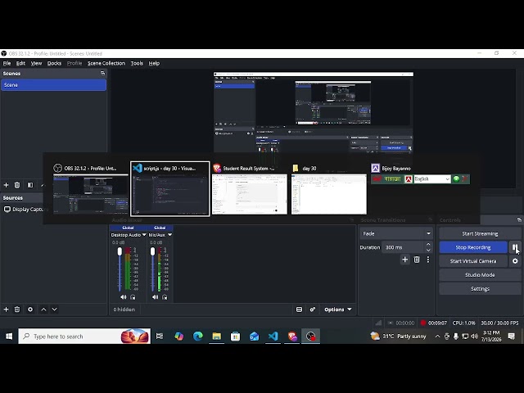Add a scene transition with the plus icon
The height and width of the screenshot is (393, 524).
[404, 260]
